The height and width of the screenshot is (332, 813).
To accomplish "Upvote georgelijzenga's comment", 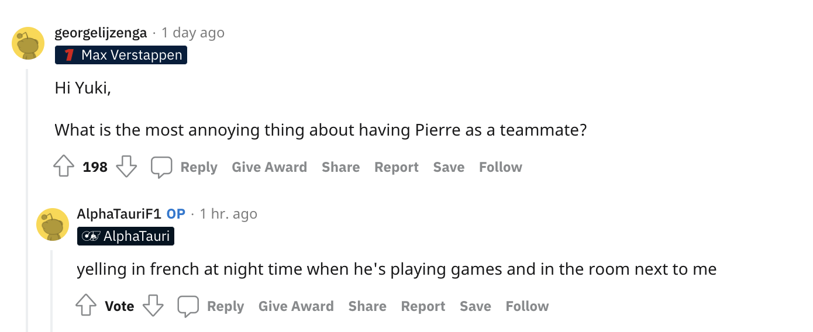I will [x=64, y=167].
